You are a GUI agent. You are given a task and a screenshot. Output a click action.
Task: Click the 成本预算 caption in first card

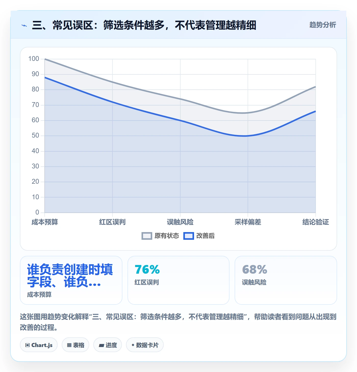tap(39, 295)
